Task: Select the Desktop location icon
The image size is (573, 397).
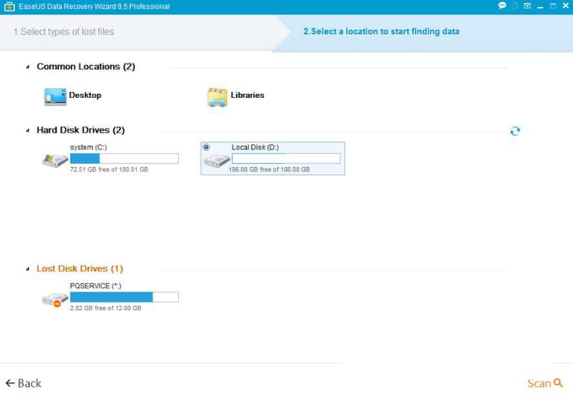Action: click(x=55, y=96)
